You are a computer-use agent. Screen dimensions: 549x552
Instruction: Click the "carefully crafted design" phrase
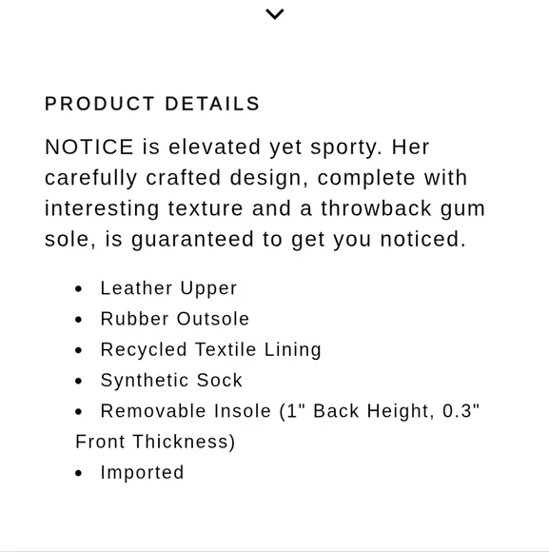tap(173, 178)
